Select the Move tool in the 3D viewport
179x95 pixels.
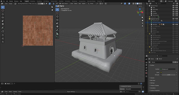point(57,17)
